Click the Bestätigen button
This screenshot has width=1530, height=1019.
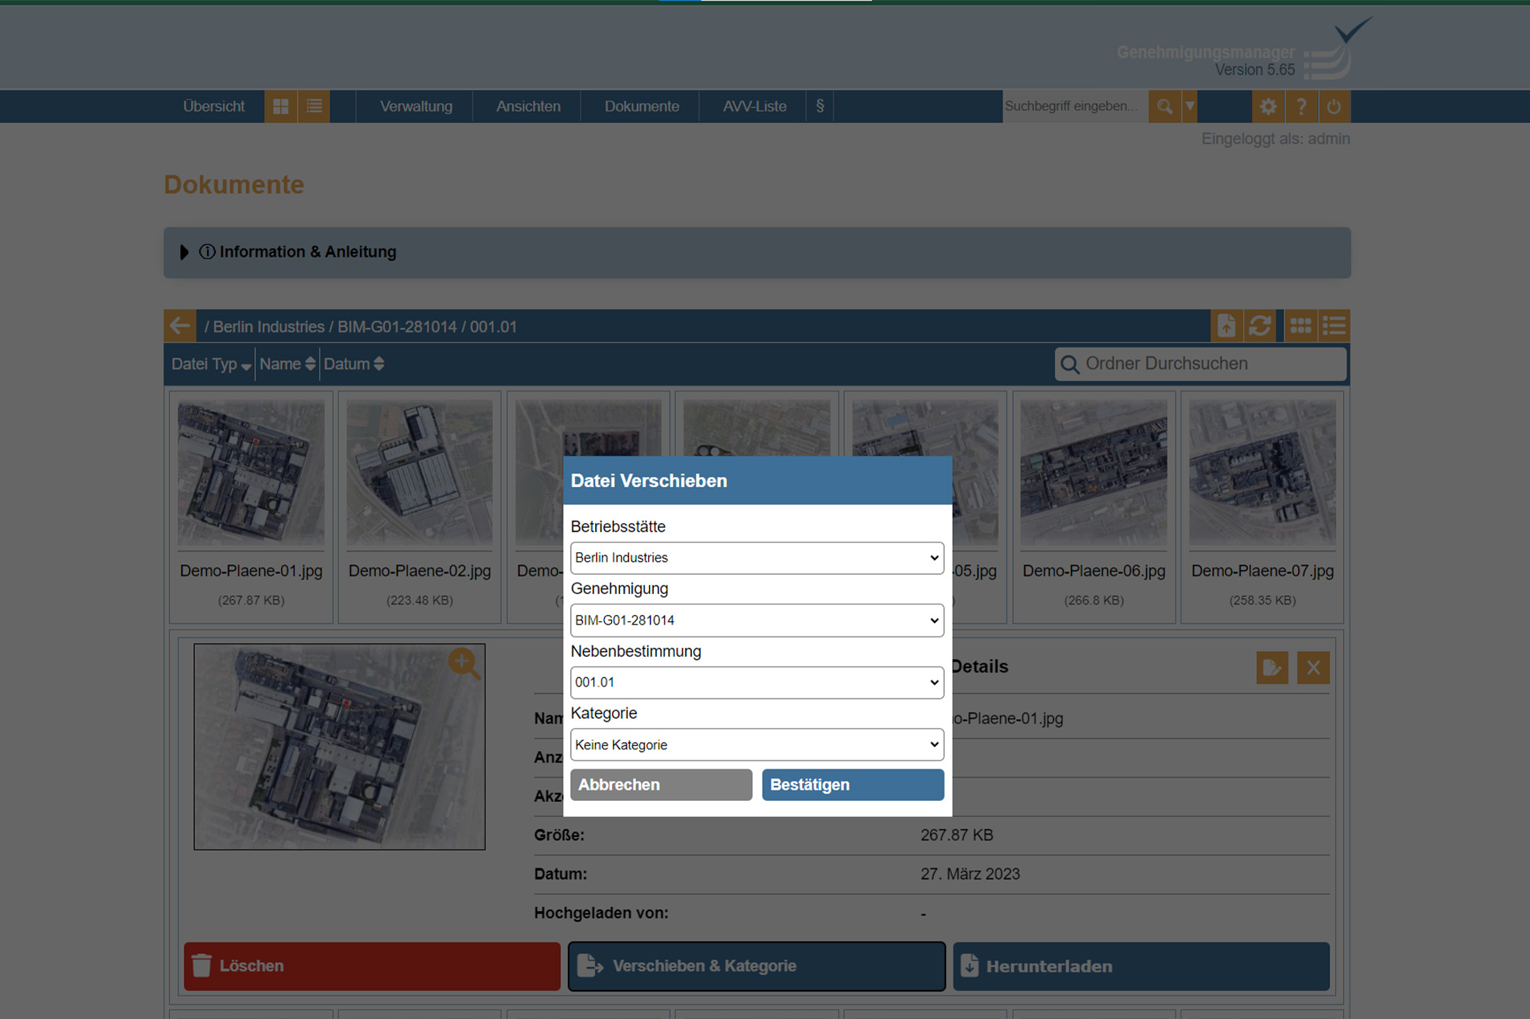[x=852, y=785]
